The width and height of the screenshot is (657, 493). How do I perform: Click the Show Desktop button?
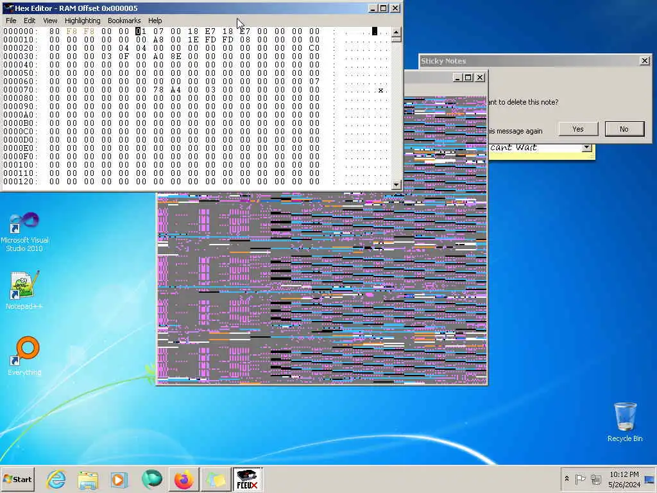[649, 479]
